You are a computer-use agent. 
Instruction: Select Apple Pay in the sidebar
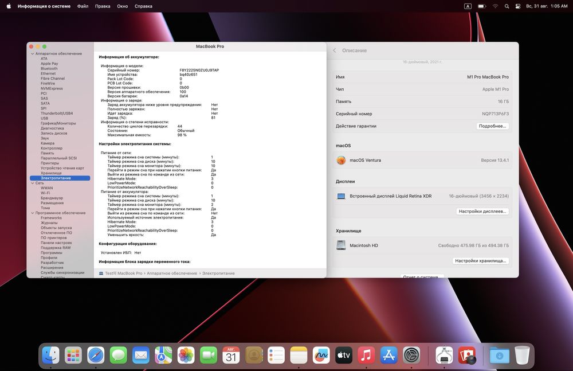49,64
